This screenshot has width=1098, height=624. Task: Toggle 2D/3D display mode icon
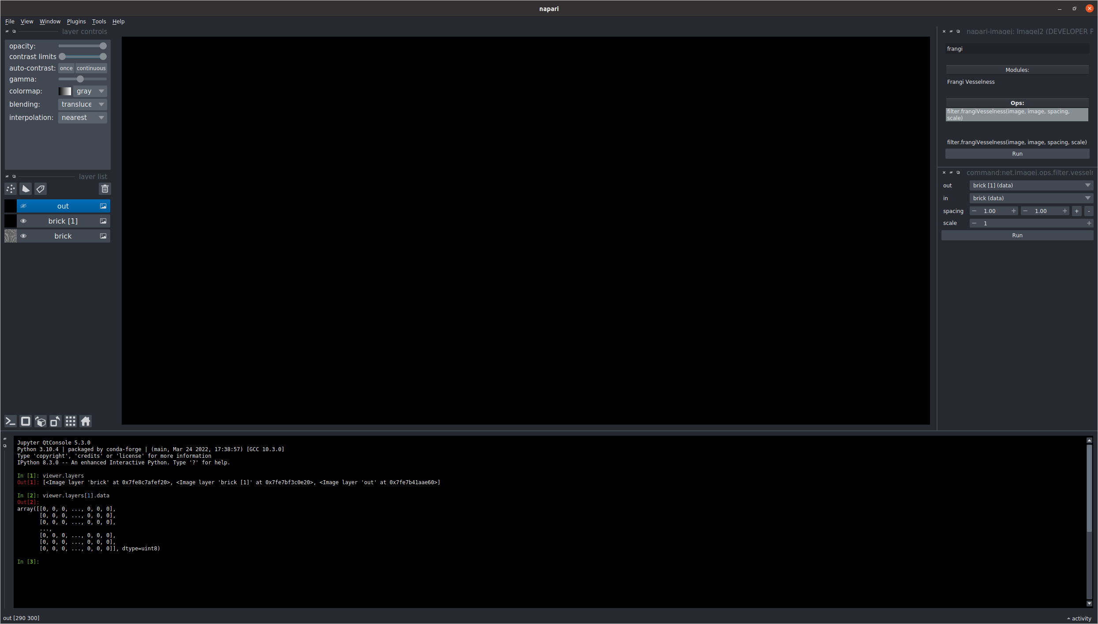[25, 421]
